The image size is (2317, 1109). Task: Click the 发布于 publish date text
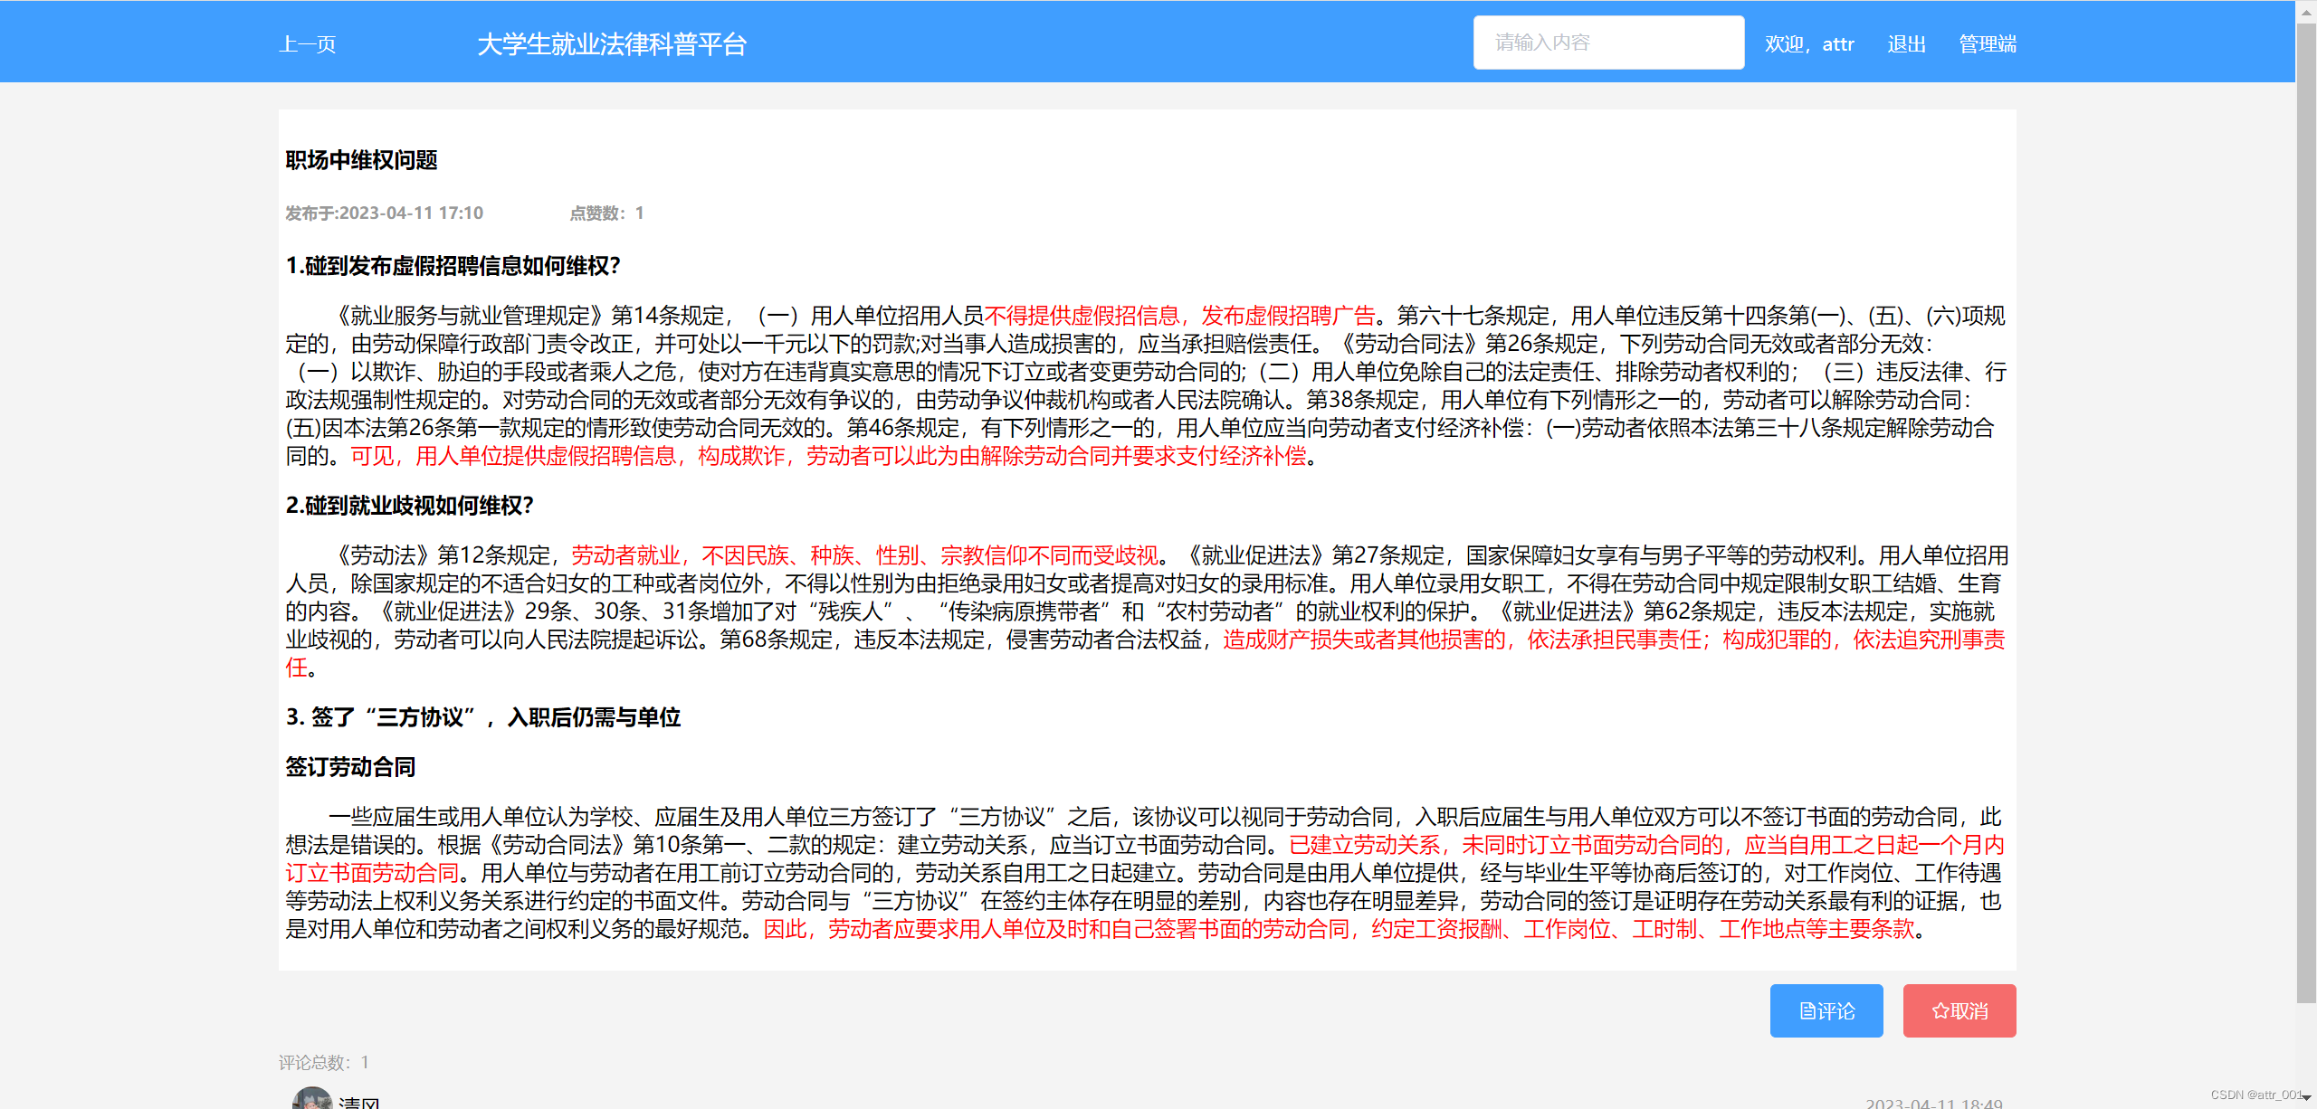point(384,213)
